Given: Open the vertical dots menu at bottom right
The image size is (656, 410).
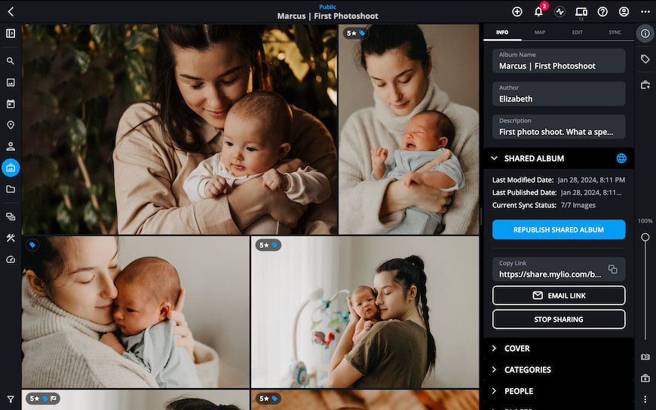Looking at the screenshot, I should (x=645, y=399).
